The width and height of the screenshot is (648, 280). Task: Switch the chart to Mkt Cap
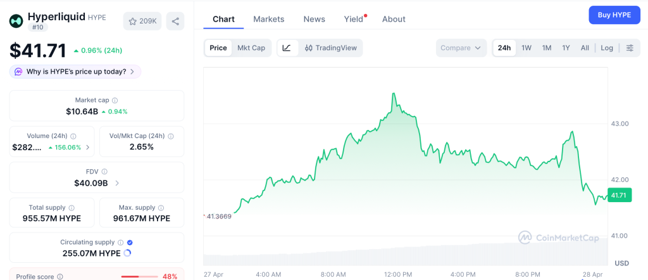click(251, 48)
